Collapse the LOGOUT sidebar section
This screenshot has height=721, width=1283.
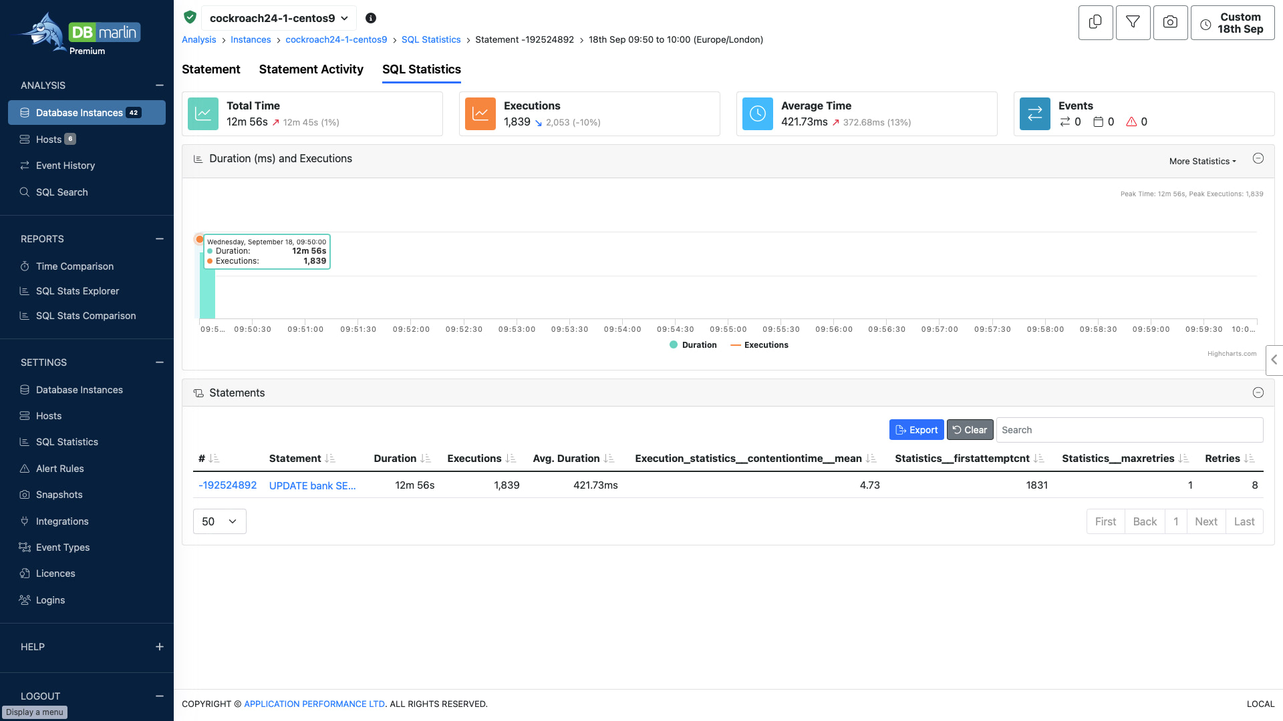[x=160, y=696]
